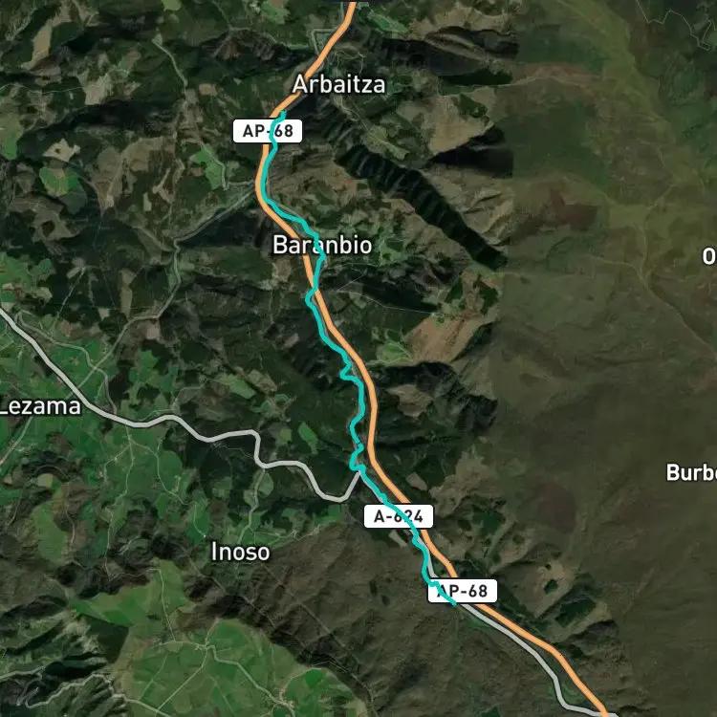The height and width of the screenshot is (717, 717).
Task: Click the AP-68 road shield near Arbaitza
Action: tap(268, 131)
